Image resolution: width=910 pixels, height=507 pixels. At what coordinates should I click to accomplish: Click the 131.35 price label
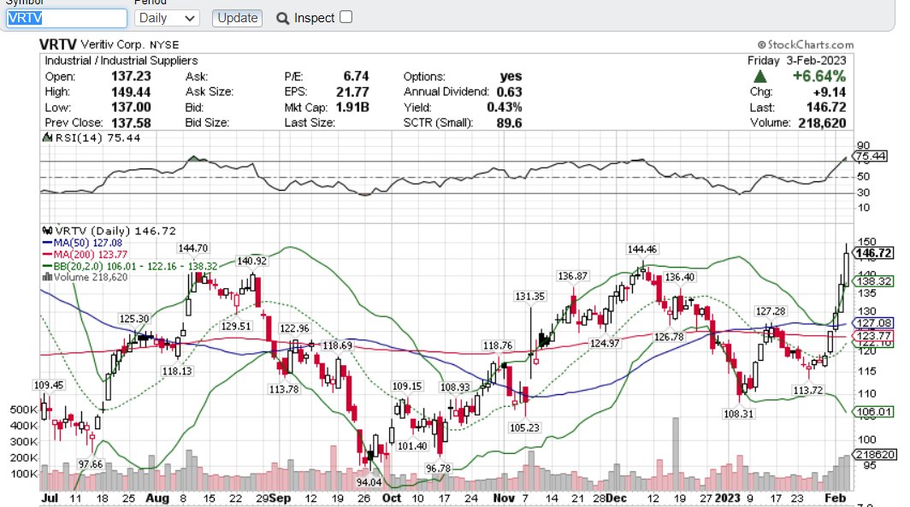click(530, 297)
